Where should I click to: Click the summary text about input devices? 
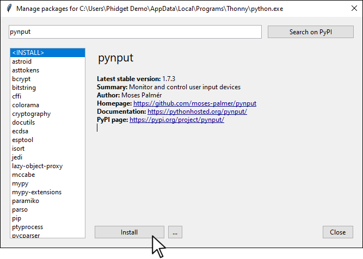coord(184,87)
